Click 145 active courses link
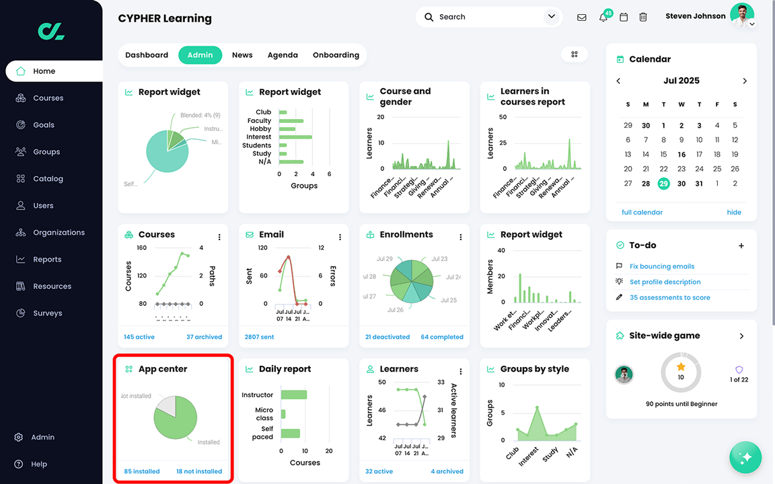 pyautogui.click(x=139, y=337)
